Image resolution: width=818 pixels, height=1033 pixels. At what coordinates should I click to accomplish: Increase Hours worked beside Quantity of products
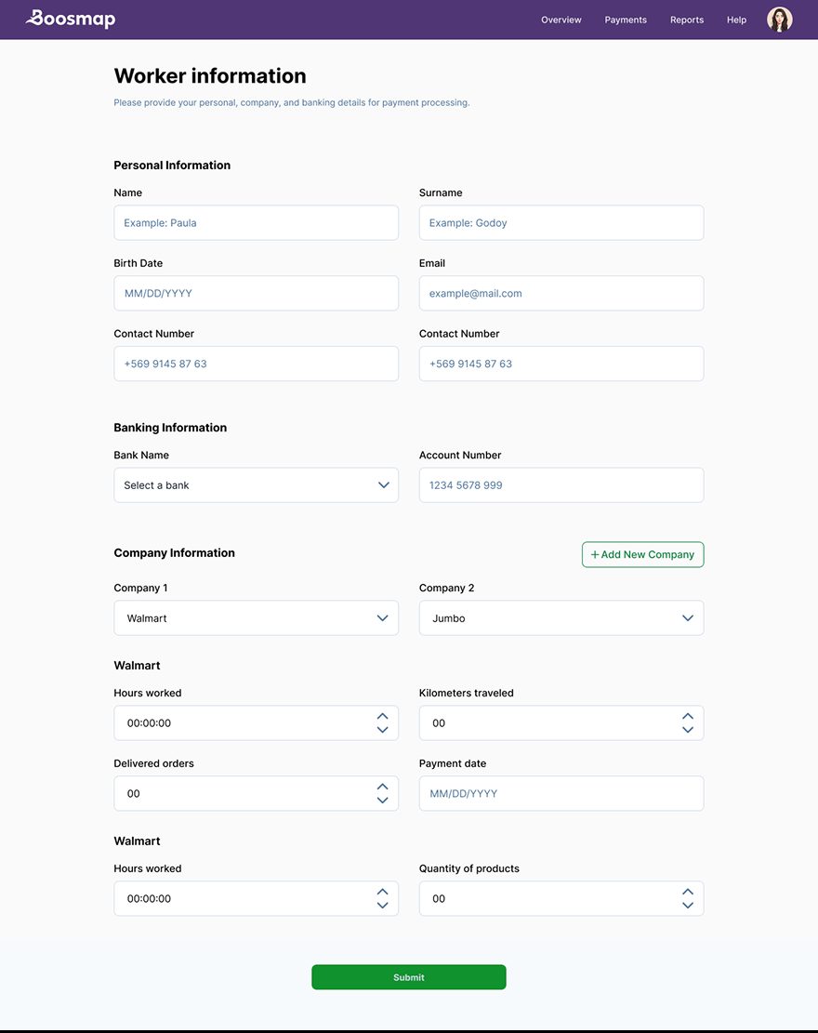[x=382, y=892]
